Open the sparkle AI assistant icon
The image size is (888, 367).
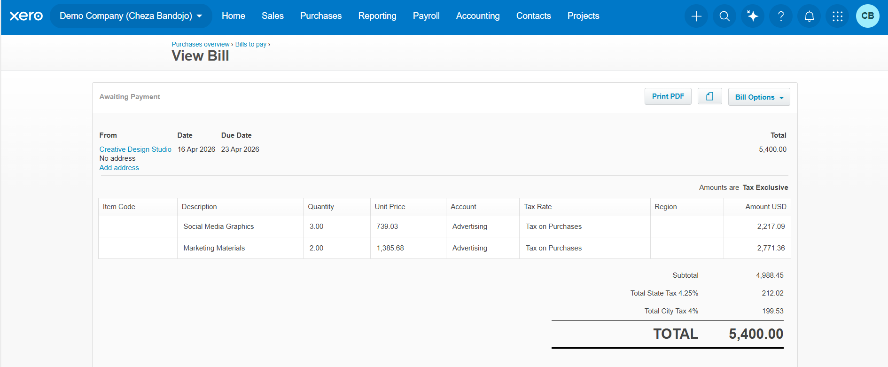click(753, 16)
